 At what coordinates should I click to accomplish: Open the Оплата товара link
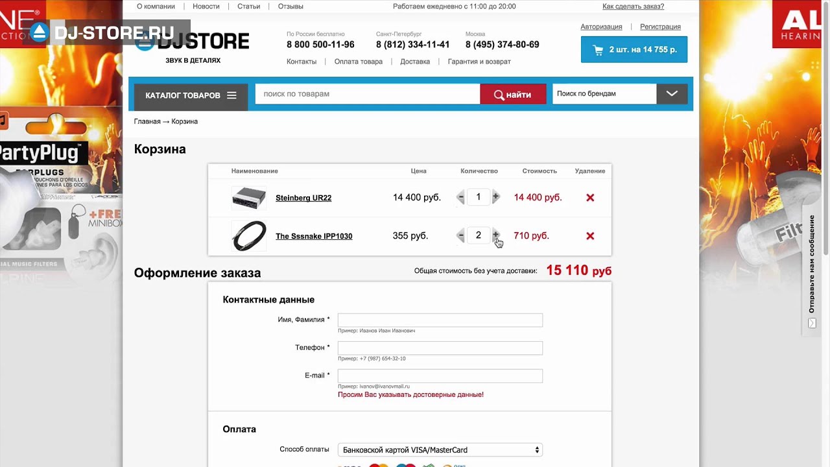[359, 62]
